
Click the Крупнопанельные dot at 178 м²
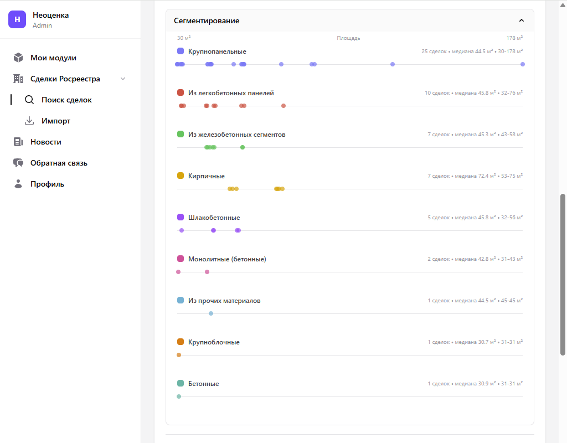(523, 64)
